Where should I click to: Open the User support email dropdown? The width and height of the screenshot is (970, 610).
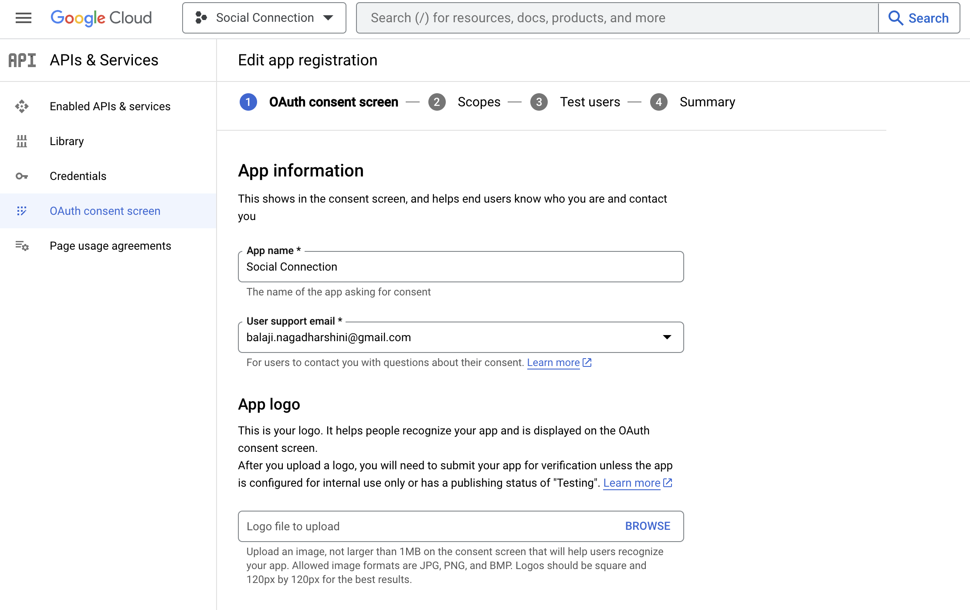pyautogui.click(x=461, y=337)
